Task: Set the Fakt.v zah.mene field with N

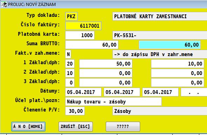Action: coord(68,54)
